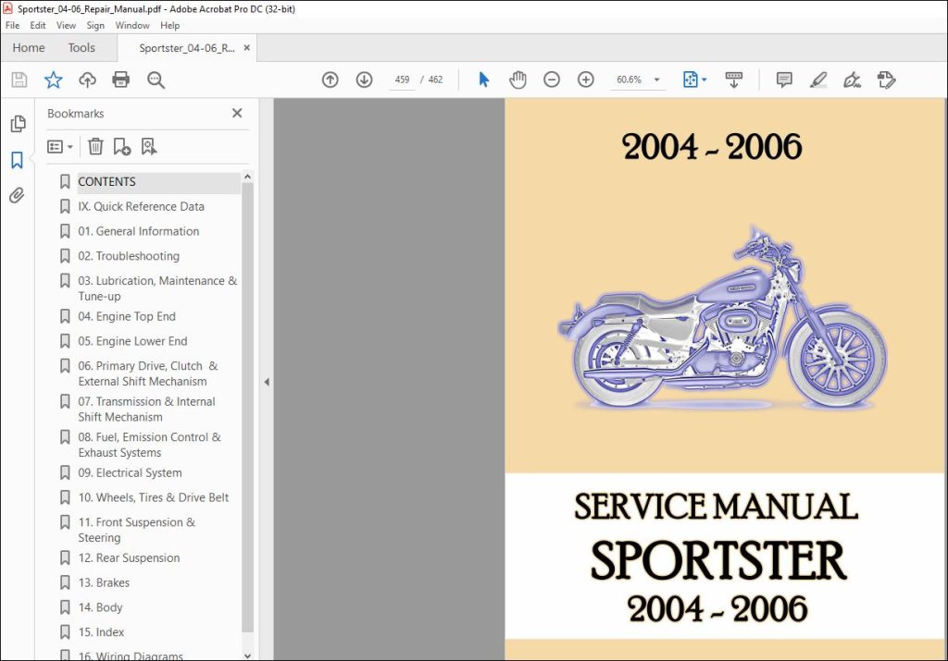Select the Sportster_04-06_R... document tab
The image size is (948, 661).
pyautogui.click(x=187, y=48)
